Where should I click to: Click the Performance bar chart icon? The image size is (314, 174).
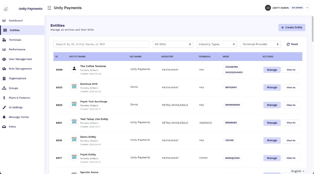click(4, 49)
